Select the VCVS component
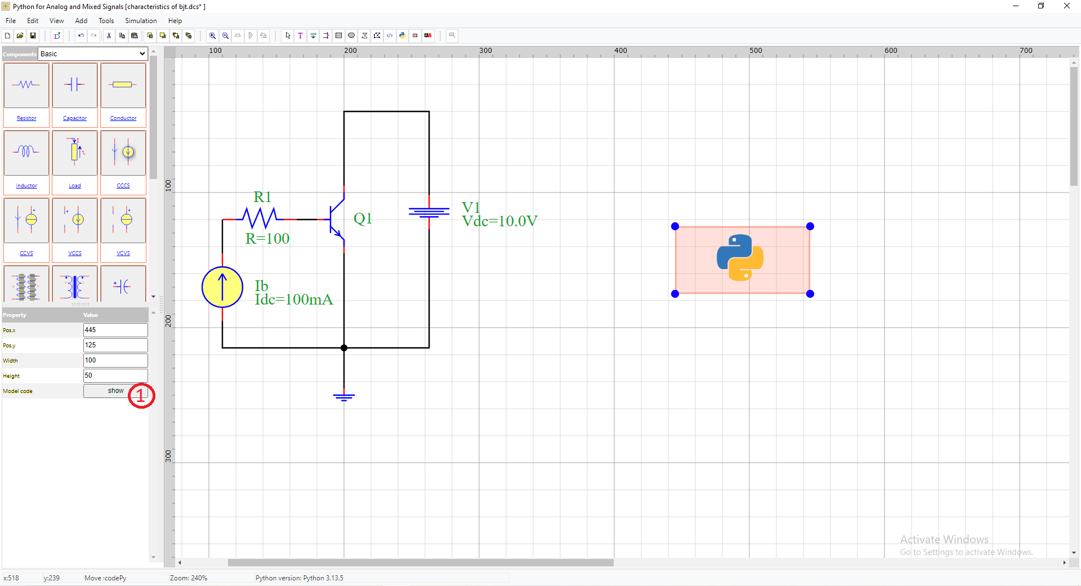 (x=123, y=220)
